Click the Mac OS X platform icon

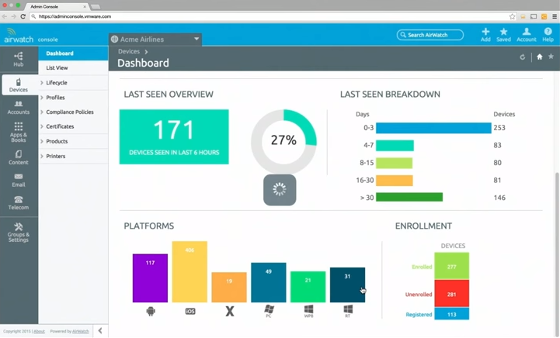click(x=230, y=312)
